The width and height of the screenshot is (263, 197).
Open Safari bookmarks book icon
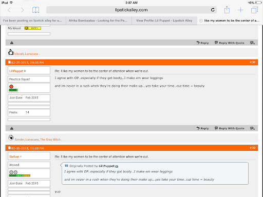click(x=35, y=10)
